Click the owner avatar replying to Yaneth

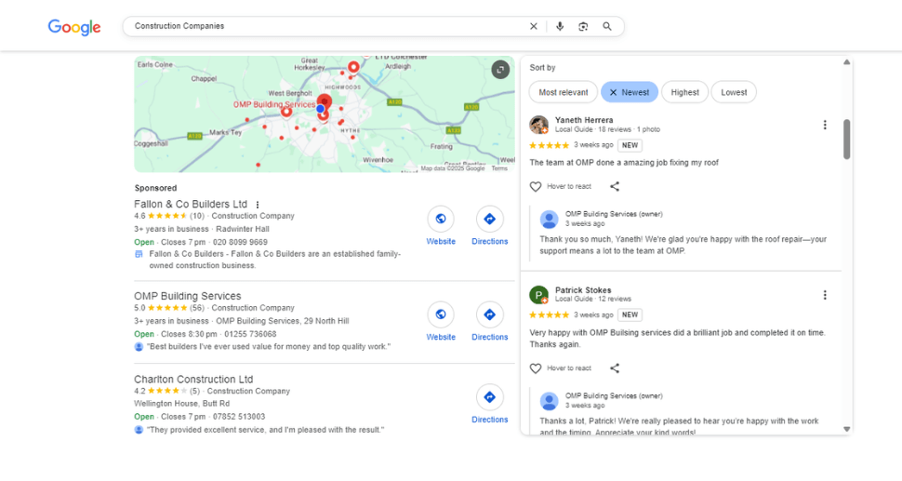tap(549, 220)
